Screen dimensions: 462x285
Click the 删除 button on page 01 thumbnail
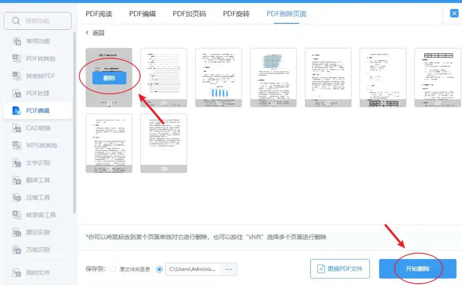(109, 78)
